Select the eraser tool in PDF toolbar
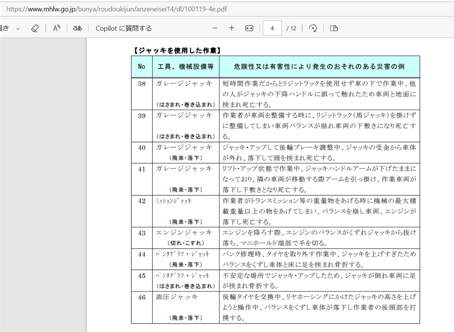454x332 pixels. click(35, 28)
